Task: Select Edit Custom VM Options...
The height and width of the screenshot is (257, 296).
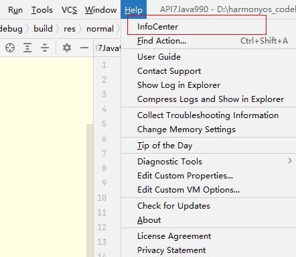Action: coord(208,190)
